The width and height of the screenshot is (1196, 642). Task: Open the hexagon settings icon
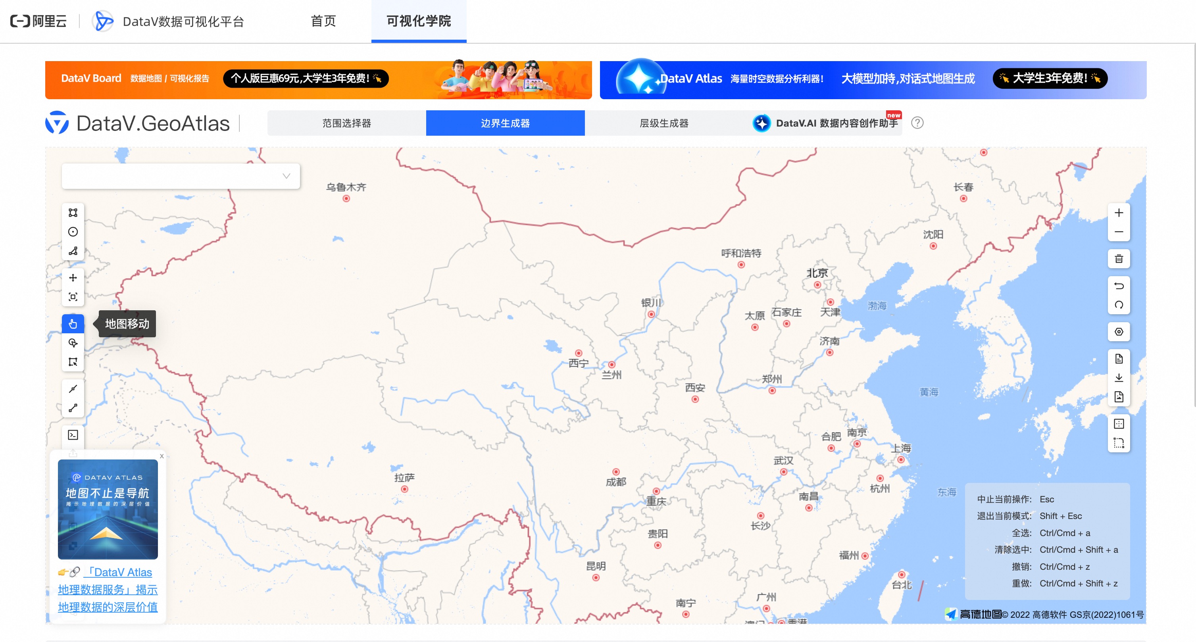1119,331
